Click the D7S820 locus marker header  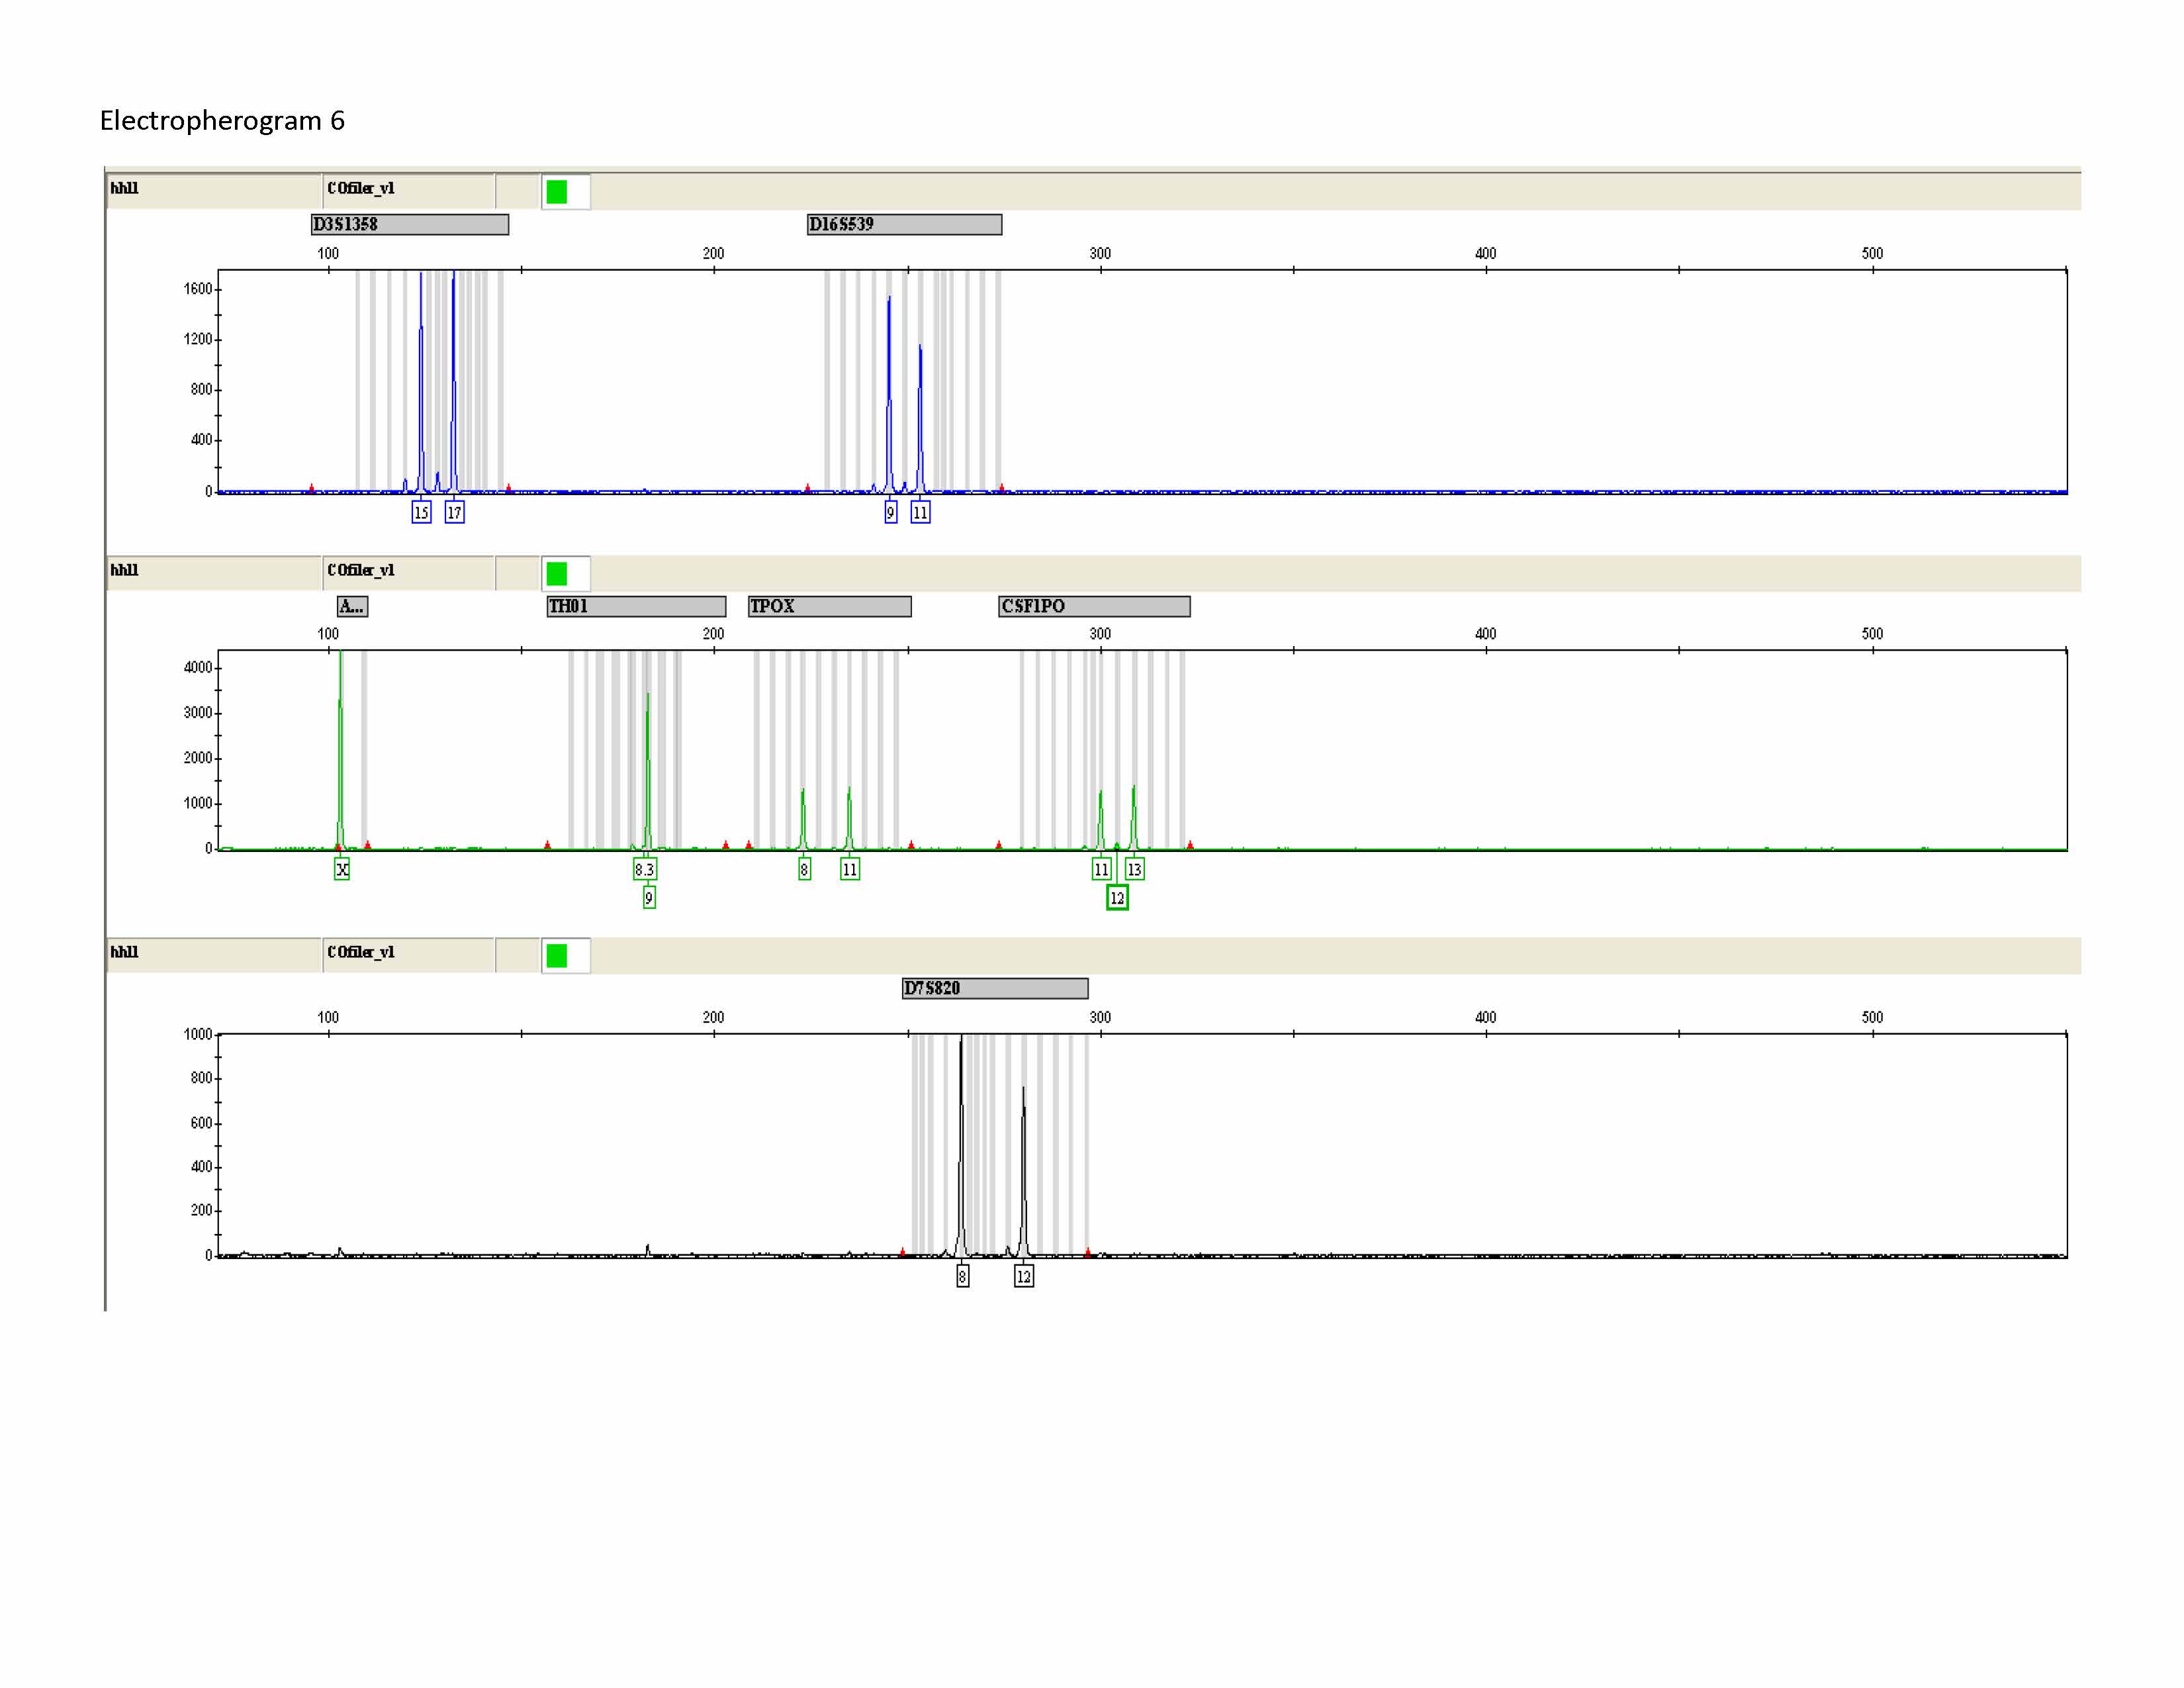(994, 988)
